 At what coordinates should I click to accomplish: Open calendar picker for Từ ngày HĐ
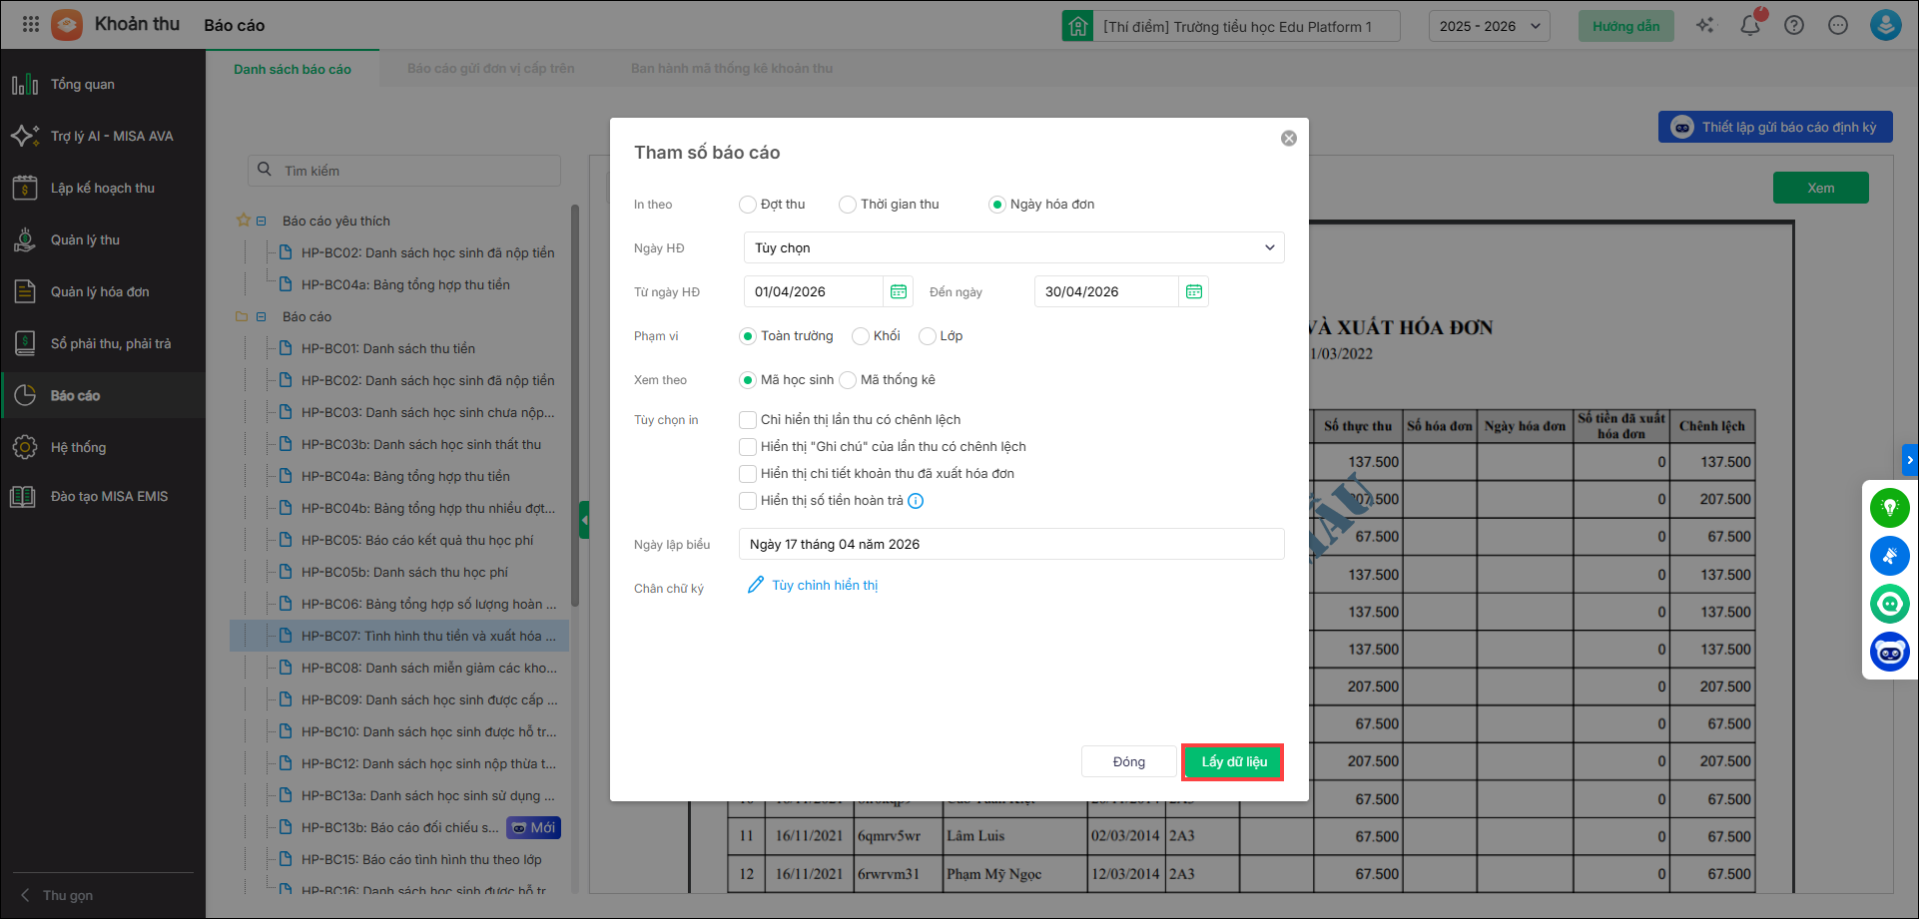point(898,291)
